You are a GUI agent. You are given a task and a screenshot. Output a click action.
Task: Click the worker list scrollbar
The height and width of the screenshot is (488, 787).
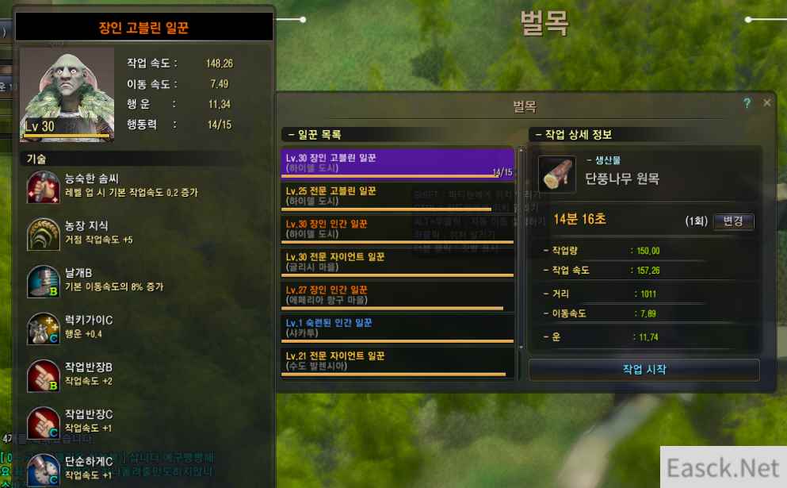click(x=521, y=248)
